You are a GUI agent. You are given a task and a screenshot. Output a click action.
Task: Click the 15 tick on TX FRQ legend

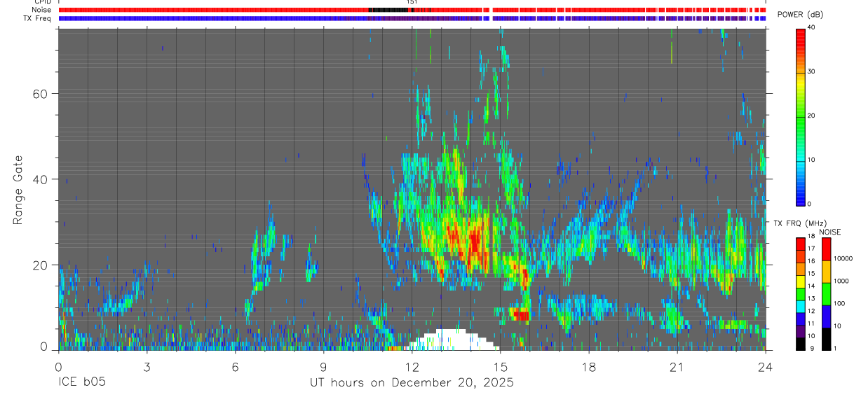(810, 274)
